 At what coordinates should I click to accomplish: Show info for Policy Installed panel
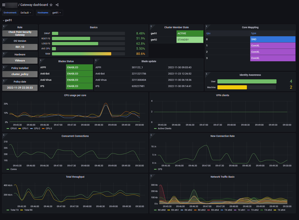point(4,67)
